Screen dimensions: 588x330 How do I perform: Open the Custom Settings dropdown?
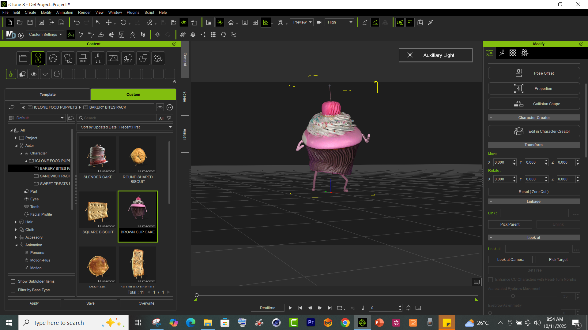45,35
